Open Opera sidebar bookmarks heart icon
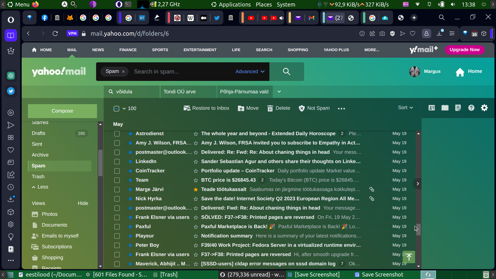The image size is (496, 279). 11,150
